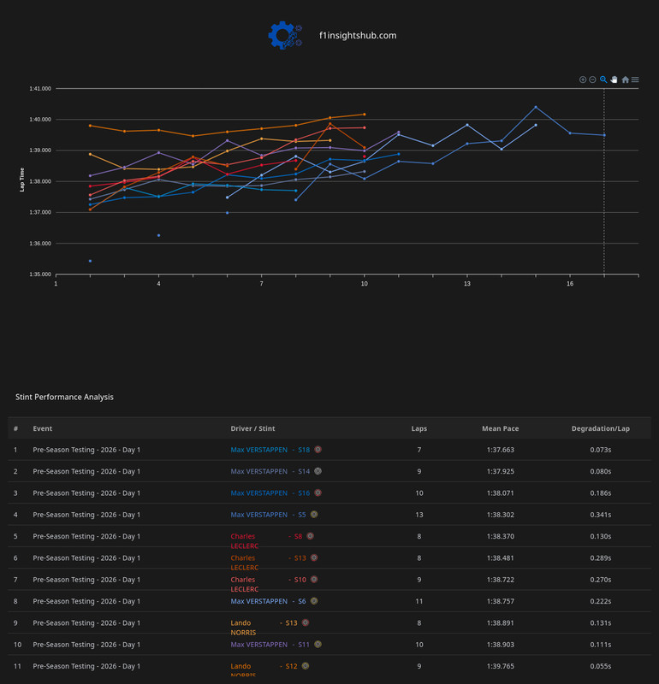
Task: Click mean pace value 1:38.757
Action: [501, 601]
